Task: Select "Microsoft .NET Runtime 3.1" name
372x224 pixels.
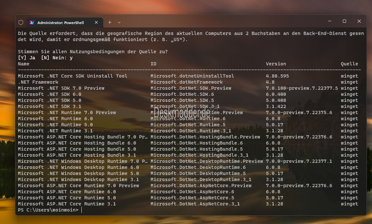Action: click(55, 131)
